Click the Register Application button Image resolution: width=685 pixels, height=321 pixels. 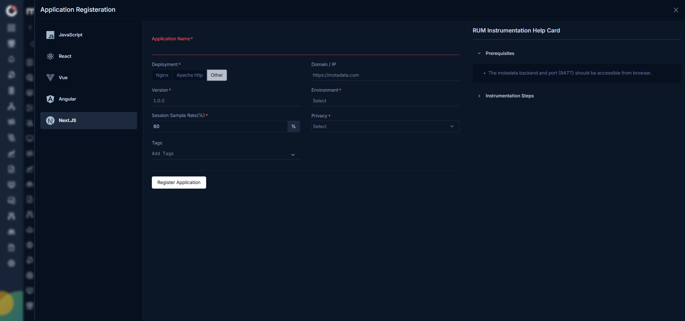(x=179, y=183)
